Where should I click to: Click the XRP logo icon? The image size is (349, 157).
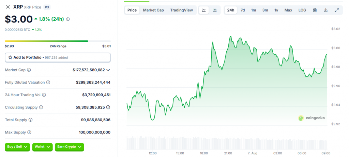click(8, 7)
